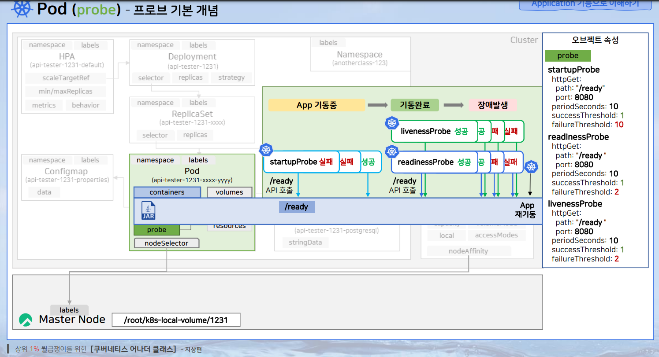Click the metrics field in HPA
659x357 pixels.
tap(44, 105)
